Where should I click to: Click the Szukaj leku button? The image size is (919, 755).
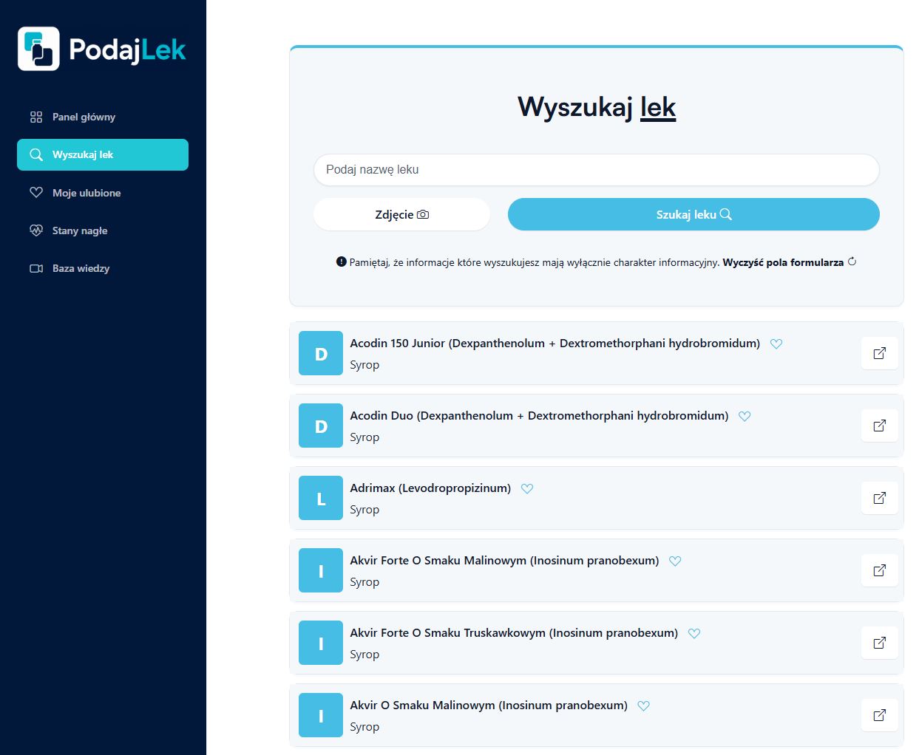(694, 214)
